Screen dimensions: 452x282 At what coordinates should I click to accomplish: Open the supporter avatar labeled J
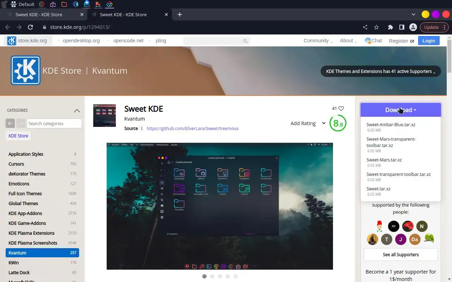pyautogui.click(x=400, y=239)
